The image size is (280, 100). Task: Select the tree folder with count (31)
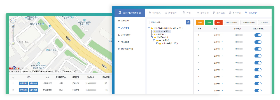[160, 34]
